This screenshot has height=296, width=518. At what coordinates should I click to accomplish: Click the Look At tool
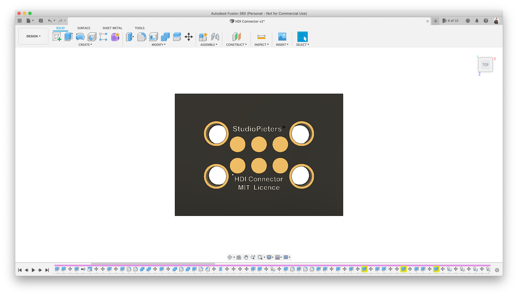pos(239,257)
